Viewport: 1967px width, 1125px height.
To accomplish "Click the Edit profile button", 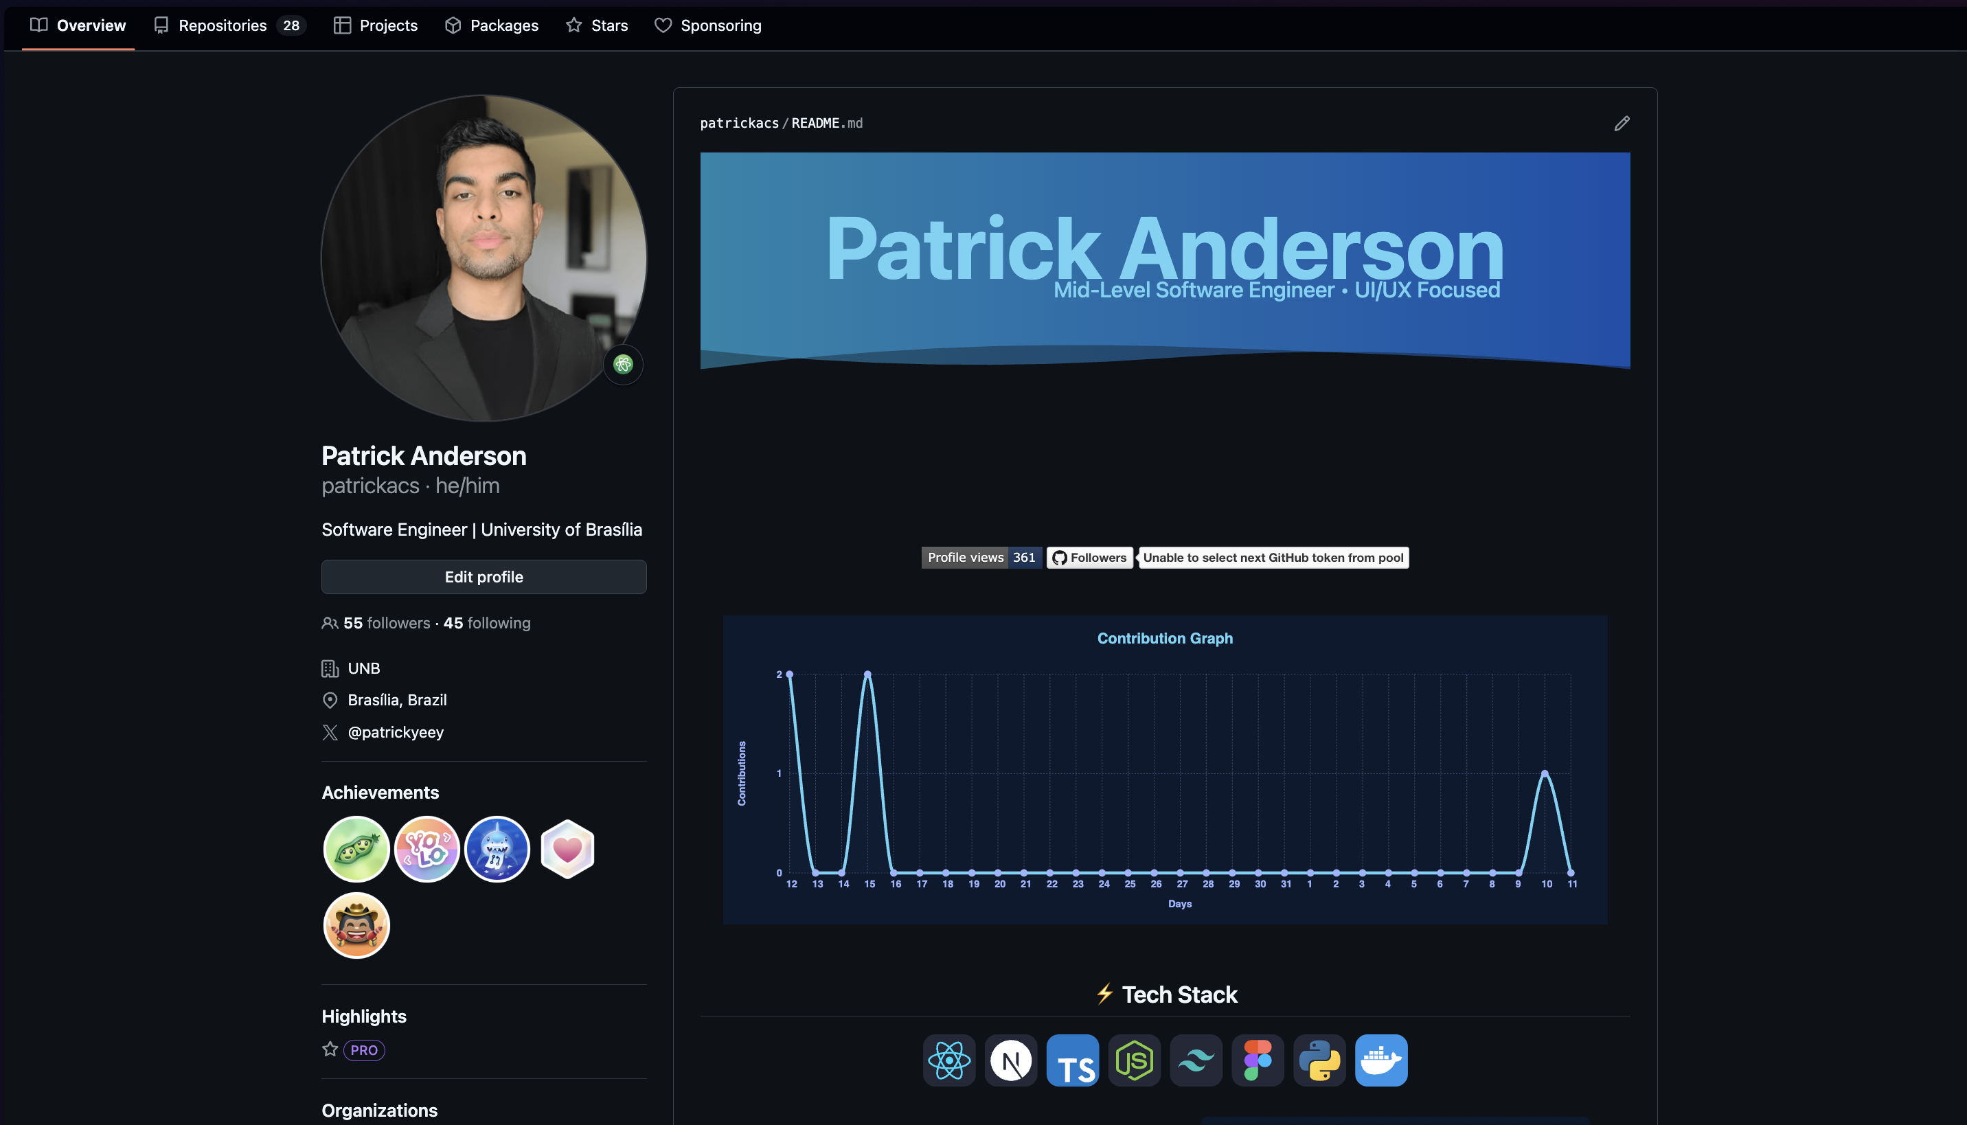I will point(484,576).
